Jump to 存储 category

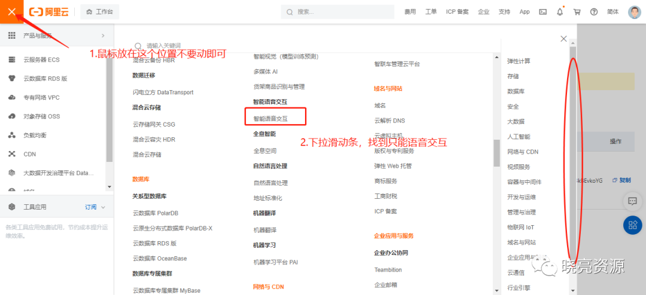pos(513,76)
